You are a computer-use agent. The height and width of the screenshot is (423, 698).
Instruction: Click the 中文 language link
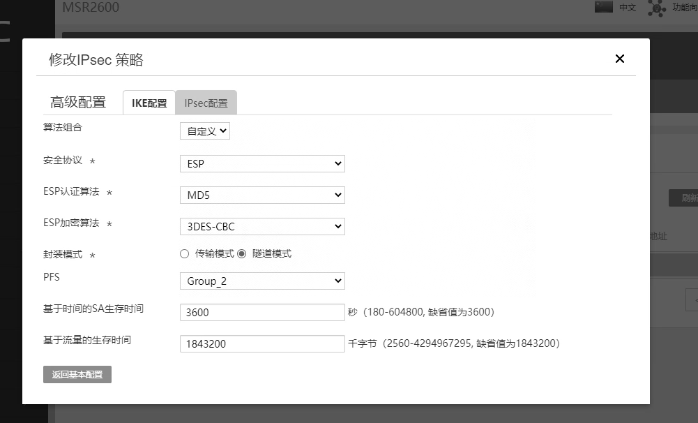[628, 7]
